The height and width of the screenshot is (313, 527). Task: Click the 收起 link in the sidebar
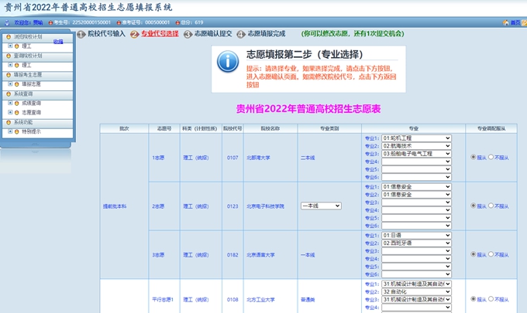58,42
